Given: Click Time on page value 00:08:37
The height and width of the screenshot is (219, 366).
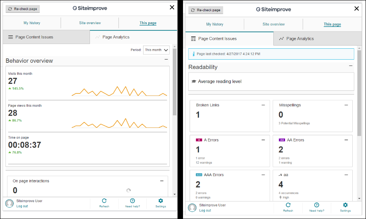Looking at the screenshot, I should point(25,145).
